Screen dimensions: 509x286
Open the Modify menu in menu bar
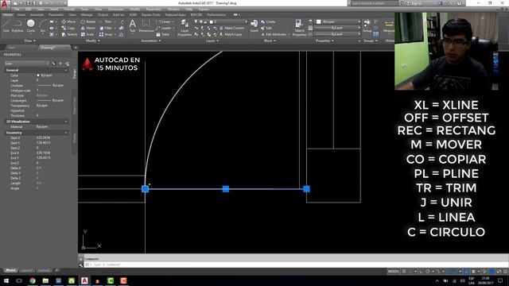pyautogui.click(x=134, y=10)
